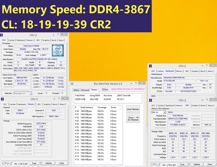Click the Core Speed 3899.06 MHz value
This screenshot has height=167, width=217.
click(x=22, y=78)
